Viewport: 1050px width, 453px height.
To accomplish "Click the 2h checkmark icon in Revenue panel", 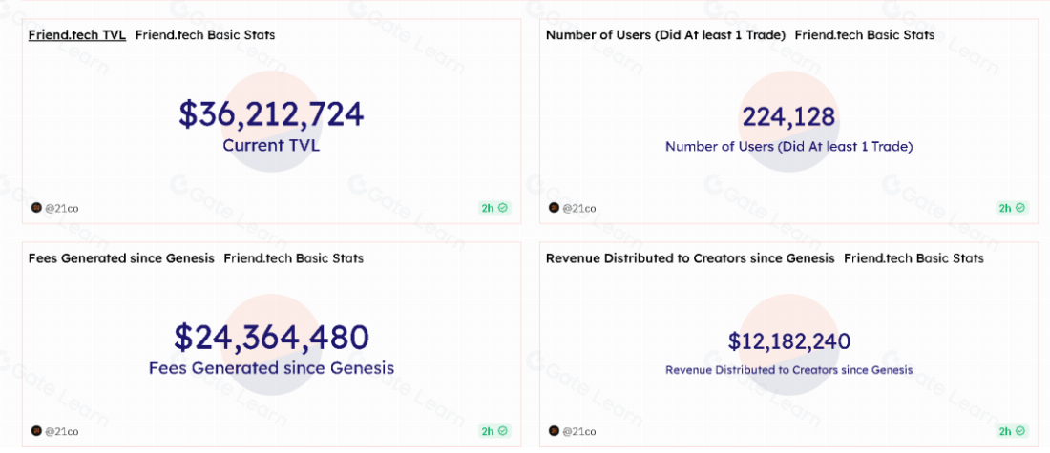I will pos(1020,431).
